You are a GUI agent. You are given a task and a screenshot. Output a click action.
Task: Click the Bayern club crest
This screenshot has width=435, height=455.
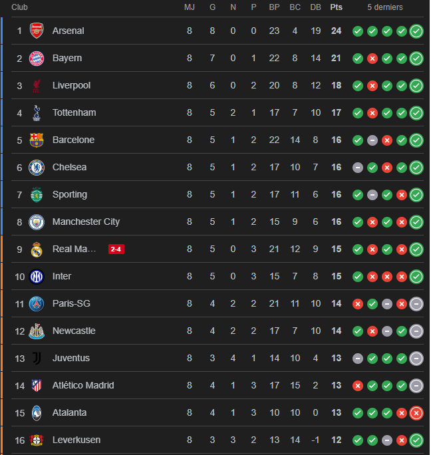[37, 58]
